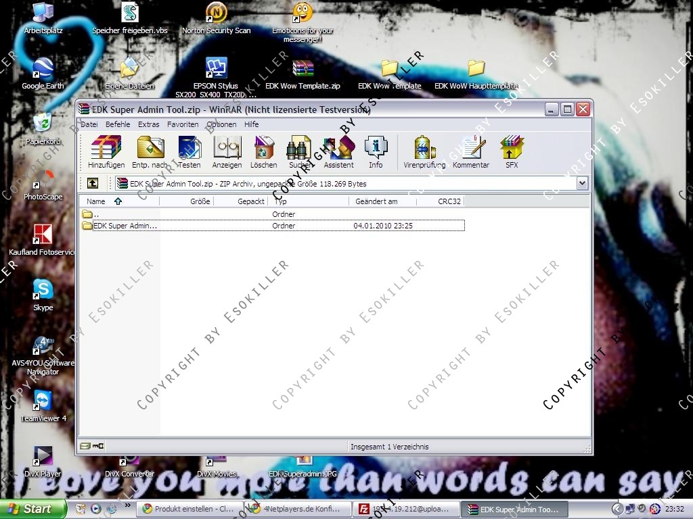Sort by Typ column header
This screenshot has height=519, width=693.
309,201
